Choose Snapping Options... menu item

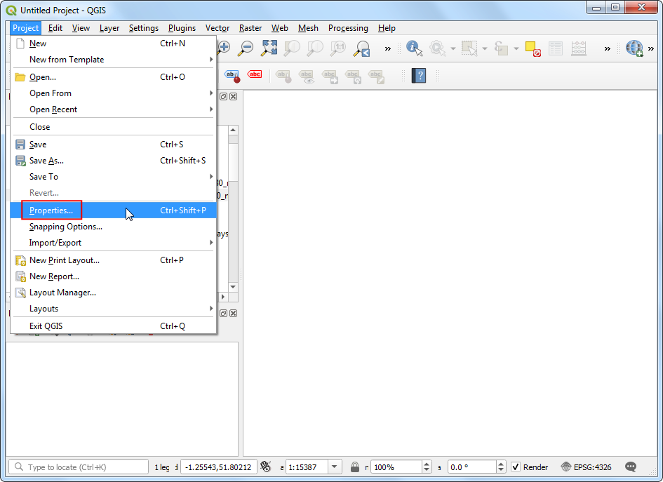tap(114, 227)
